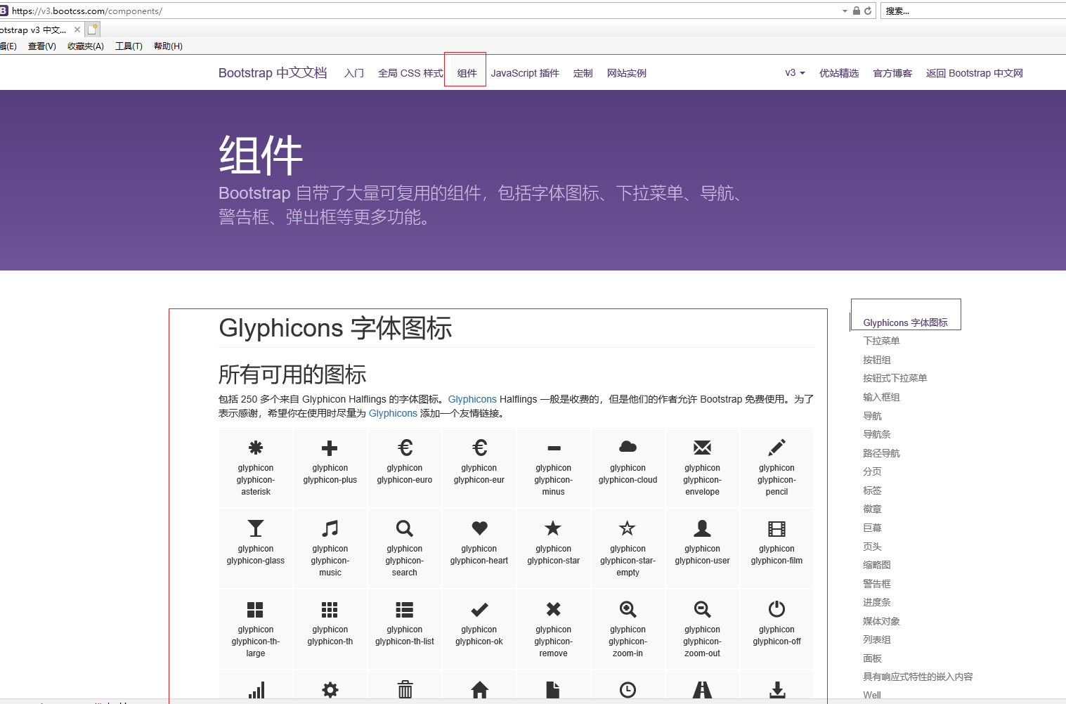Click the download tray glyphicon
Image resolution: width=1066 pixels, height=704 pixels.
pyautogui.click(x=777, y=690)
